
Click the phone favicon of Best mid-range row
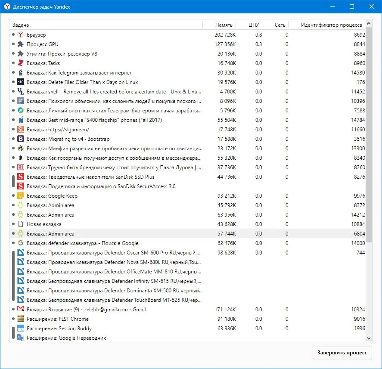click(21, 120)
